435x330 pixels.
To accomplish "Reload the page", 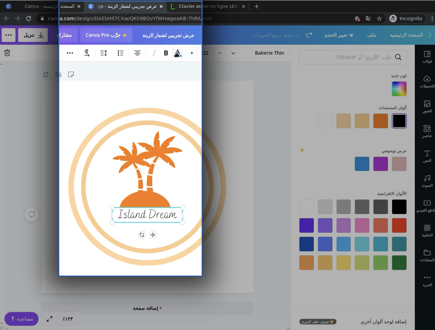I will click(29, 18).
